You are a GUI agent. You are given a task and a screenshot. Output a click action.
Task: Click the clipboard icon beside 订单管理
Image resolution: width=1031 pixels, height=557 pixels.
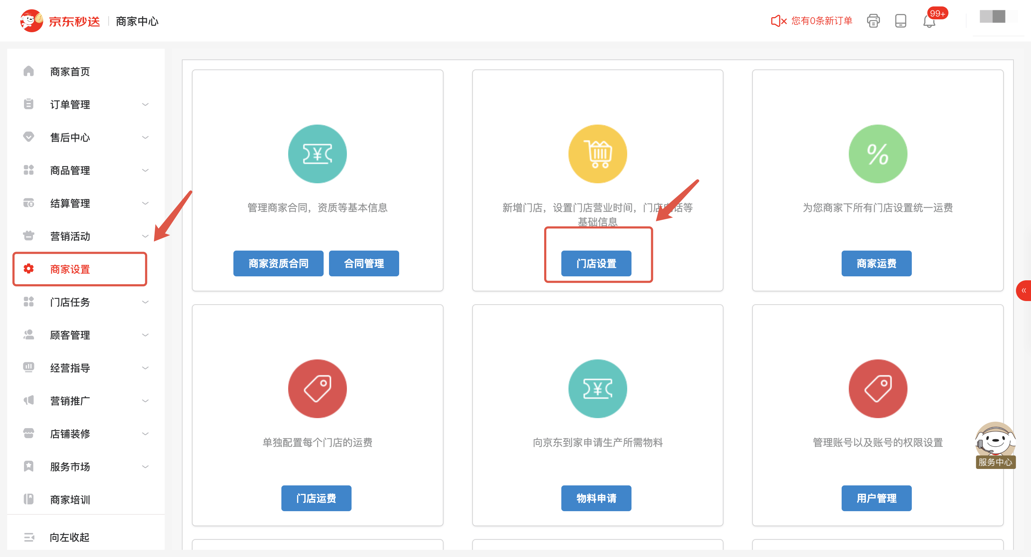pyautogui.click(x=28, y=104)
